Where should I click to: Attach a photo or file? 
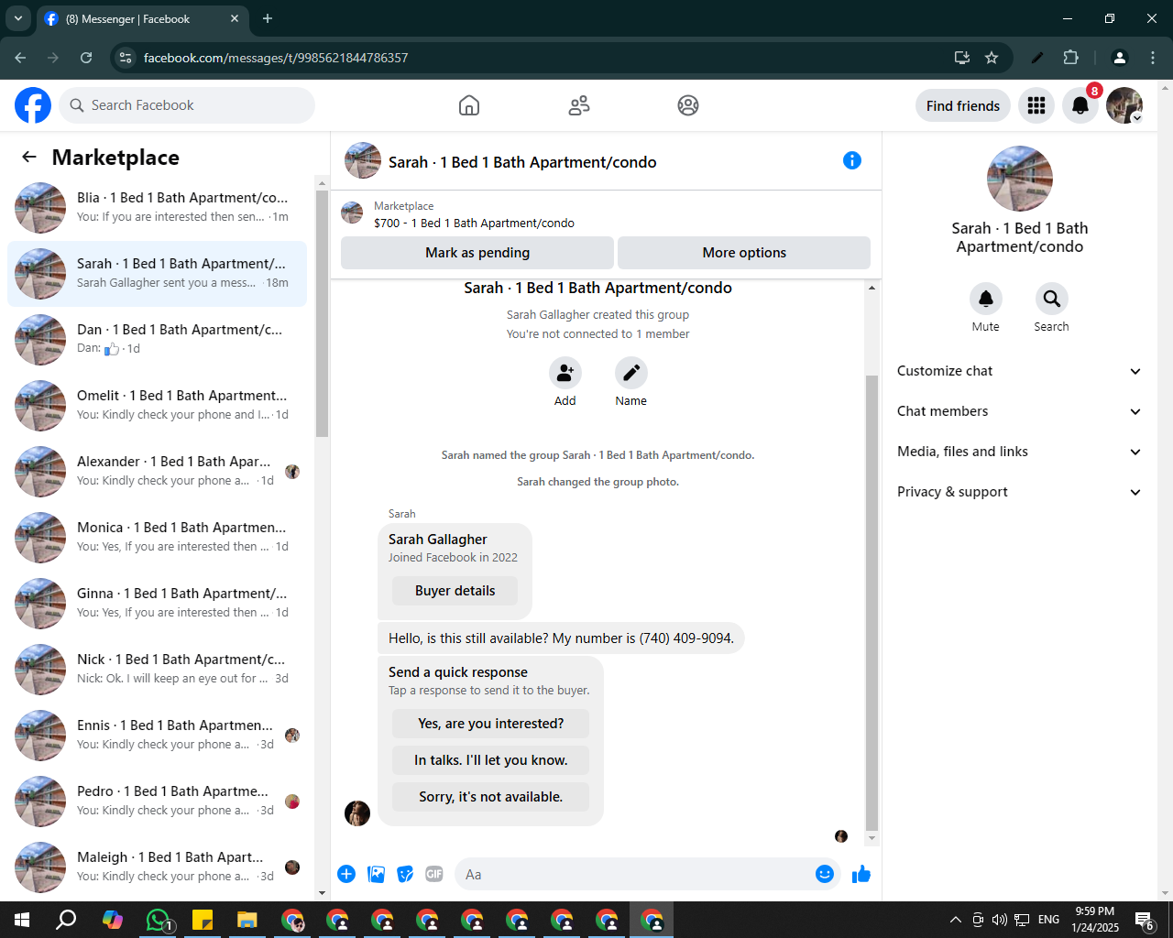pyautogui.click(x=376, y=874)
